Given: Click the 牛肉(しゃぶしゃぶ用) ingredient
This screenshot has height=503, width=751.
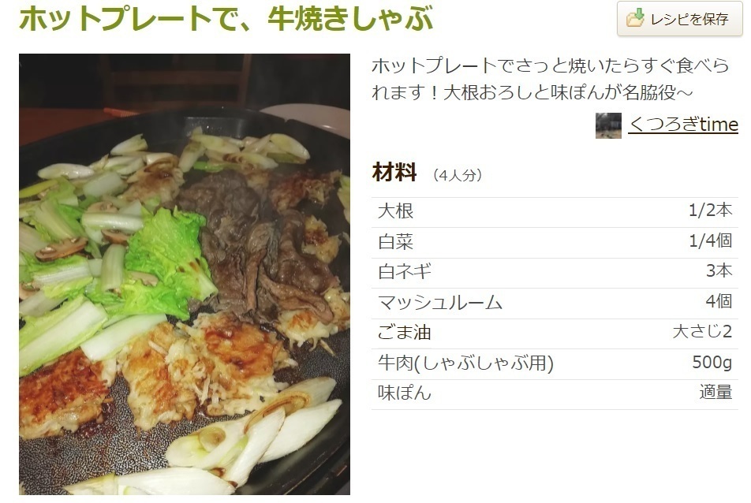Looking at the screenshot, I should tap(465, 363).
